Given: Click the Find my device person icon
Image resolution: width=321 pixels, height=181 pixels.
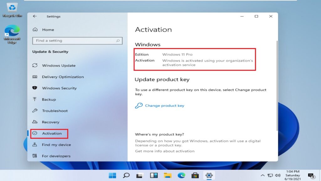Looking at the screenshot, I should 35,145.
